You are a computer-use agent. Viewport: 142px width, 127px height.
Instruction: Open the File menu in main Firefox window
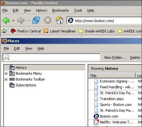[x=5, y=10]
